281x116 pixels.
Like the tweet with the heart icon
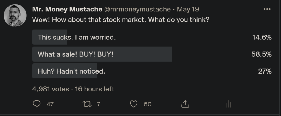coord(134,104)
